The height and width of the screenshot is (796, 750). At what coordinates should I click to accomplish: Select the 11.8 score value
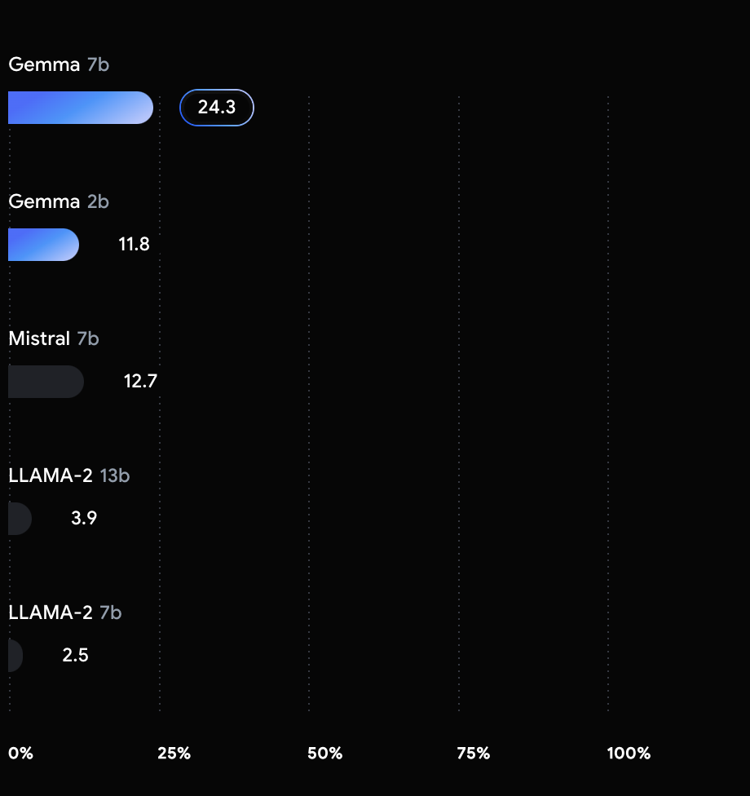(134, 245)
